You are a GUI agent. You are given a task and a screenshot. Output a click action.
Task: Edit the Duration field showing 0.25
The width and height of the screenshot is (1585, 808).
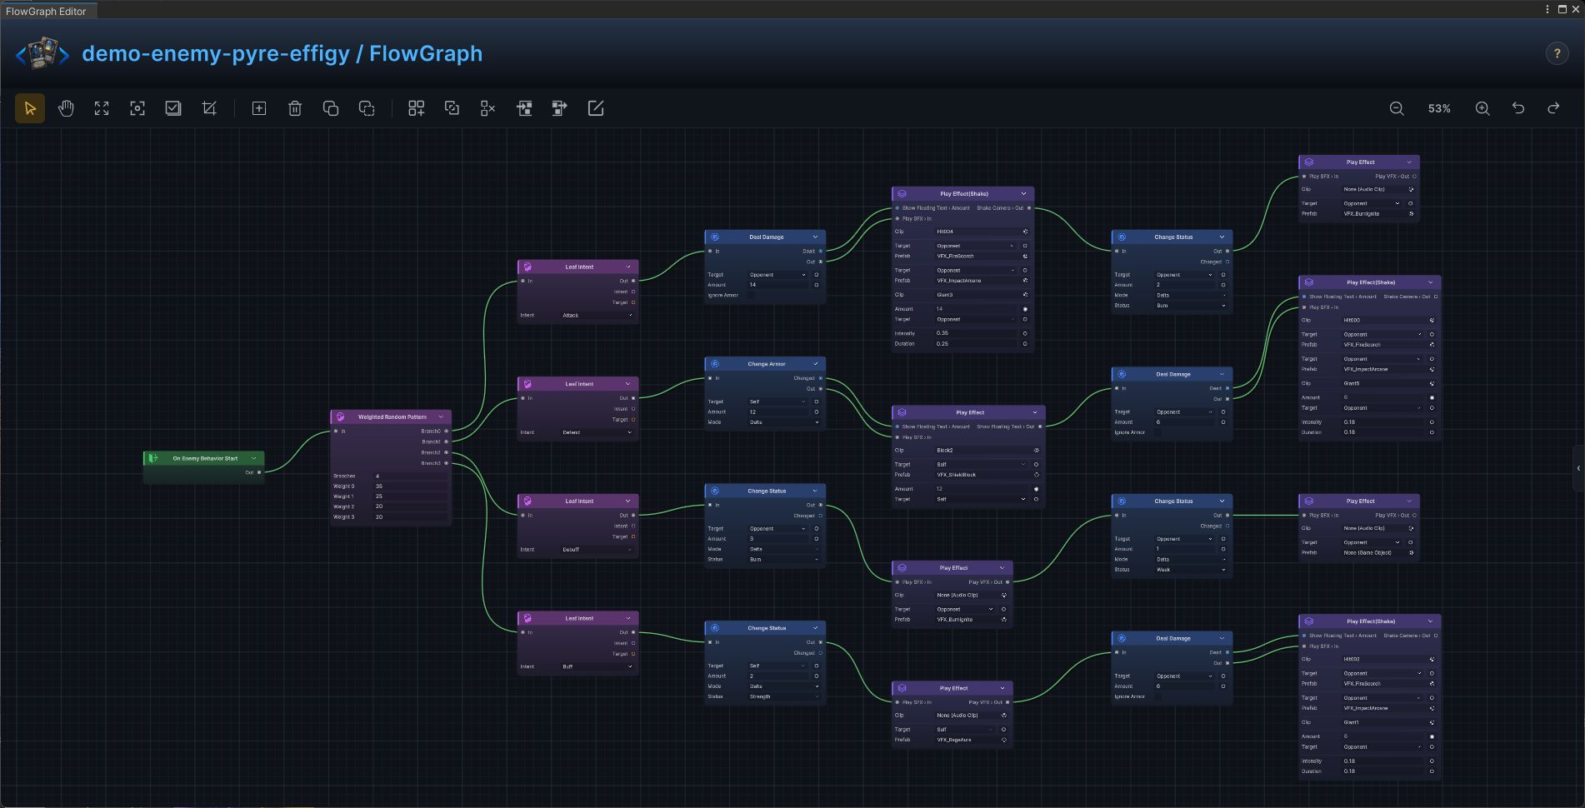click(x=976, y=343)
